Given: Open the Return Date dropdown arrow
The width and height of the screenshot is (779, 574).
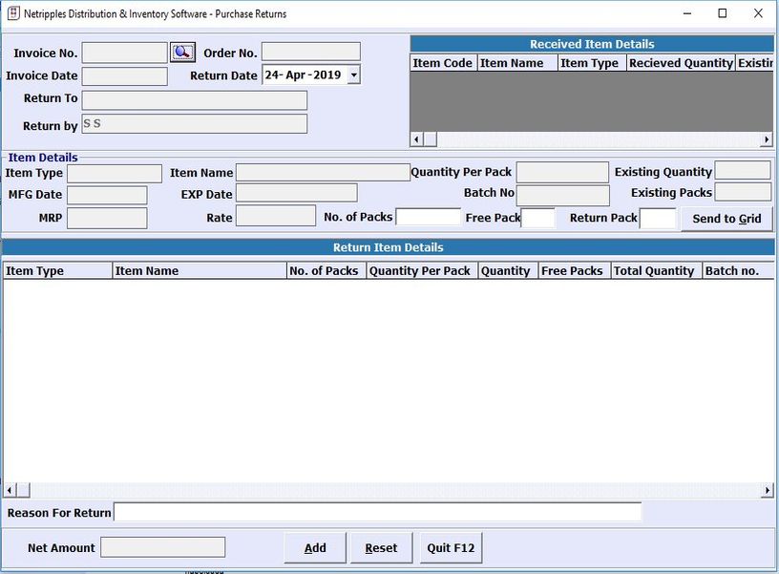Looking at the screenshot, I should (x=353, y=75).
